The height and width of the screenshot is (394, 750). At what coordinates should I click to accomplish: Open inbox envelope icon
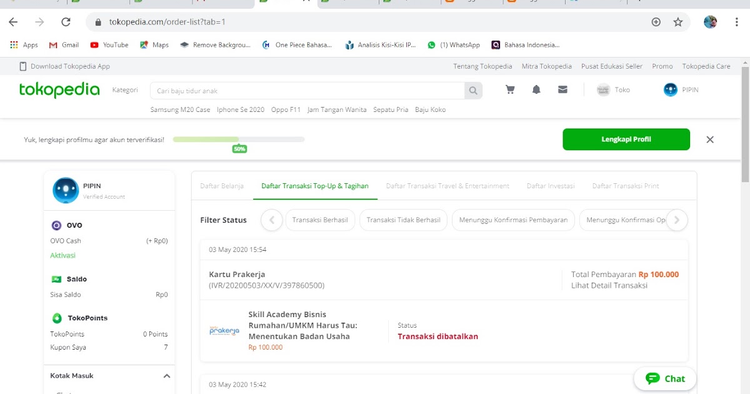(562, 90)
